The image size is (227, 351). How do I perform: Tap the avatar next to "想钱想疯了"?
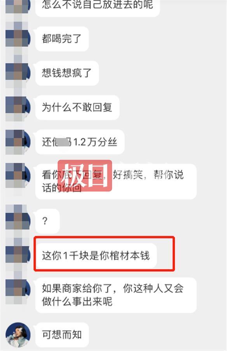(18, 73)
